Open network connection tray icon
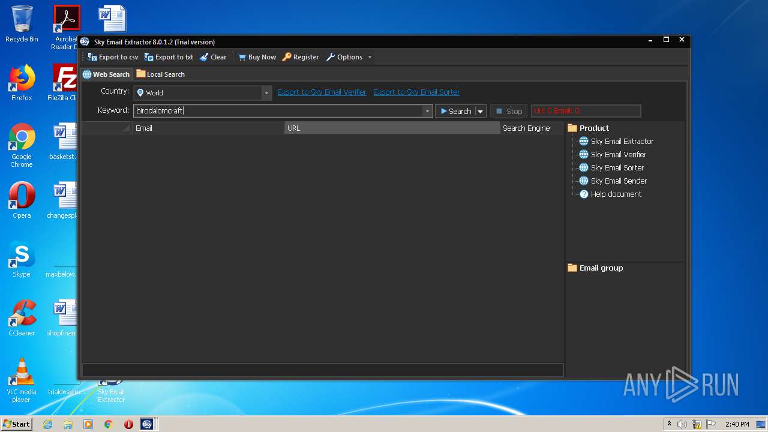Screen dimensions: 768x432 point(697,424)
